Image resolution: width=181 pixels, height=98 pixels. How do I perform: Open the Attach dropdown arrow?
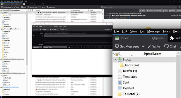111,30
